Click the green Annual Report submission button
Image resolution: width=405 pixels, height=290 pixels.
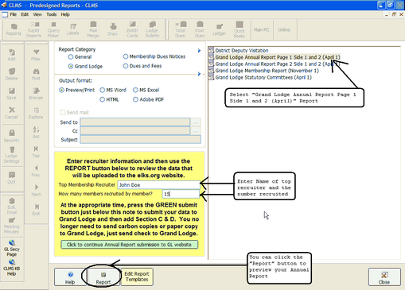(130, 245)
